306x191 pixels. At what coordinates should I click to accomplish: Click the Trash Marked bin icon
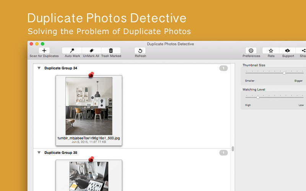pyautogui.click(x=111, y=51)
